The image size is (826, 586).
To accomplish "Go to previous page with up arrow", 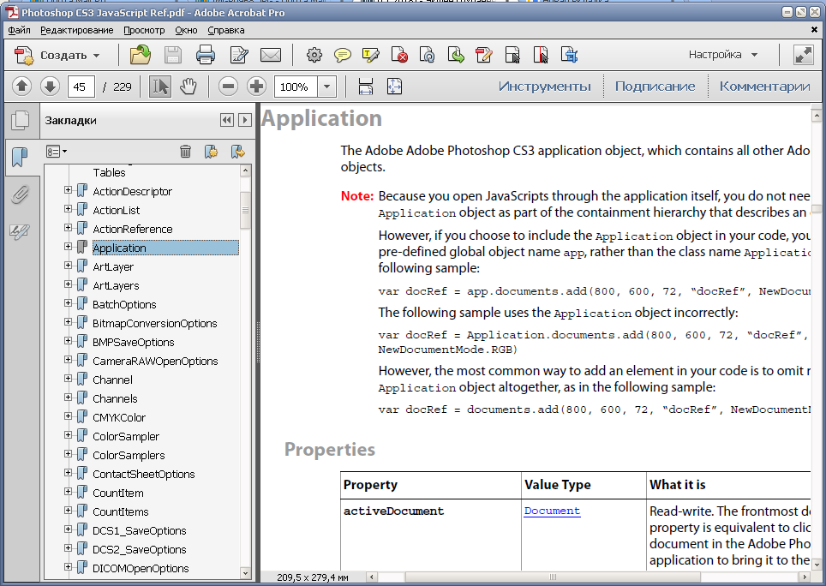I will [x=22, y=87].
